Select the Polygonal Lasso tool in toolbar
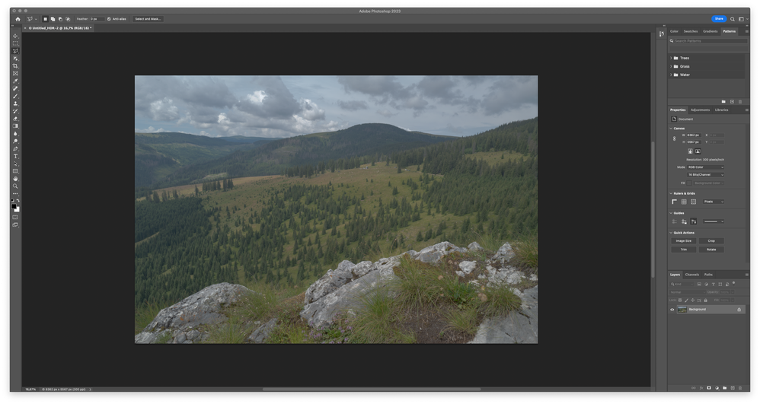 click(15, 51)
